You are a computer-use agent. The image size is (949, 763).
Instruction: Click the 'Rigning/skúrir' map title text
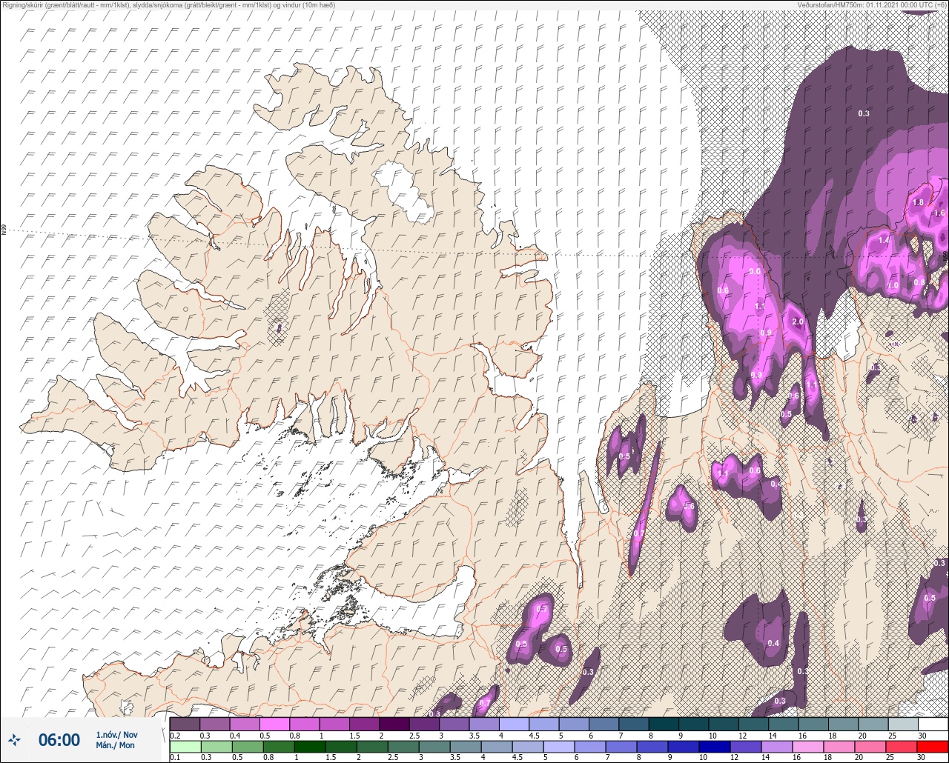click(27, 4)
